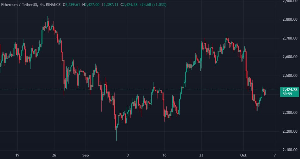Click the 2,300.00 price axis label
The height and width of the screenshot is (159, 300).
(290, 113)
